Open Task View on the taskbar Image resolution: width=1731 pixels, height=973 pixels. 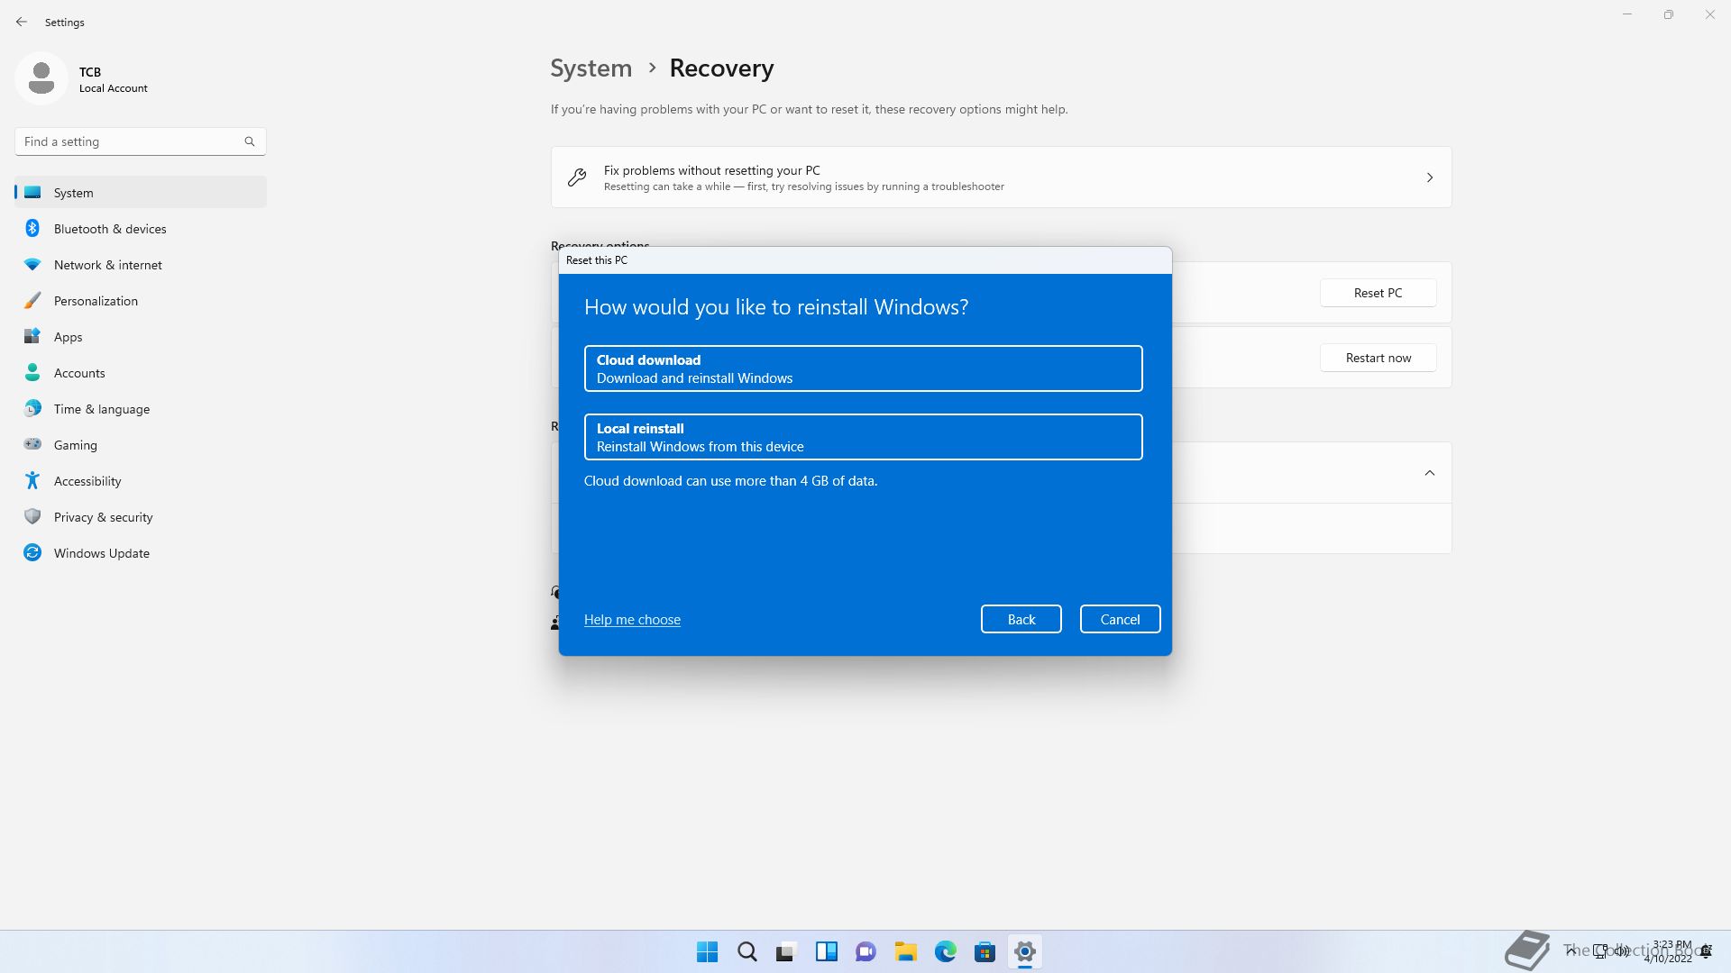pos(787,951)
